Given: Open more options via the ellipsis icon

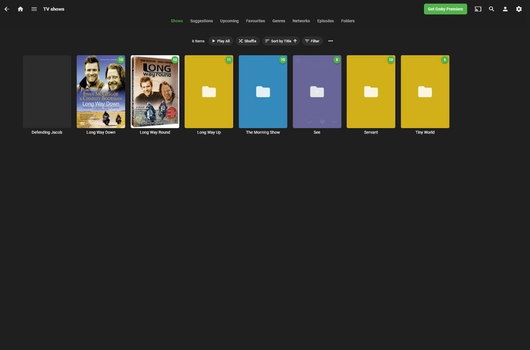Looking at the screenshot, I should pos(330,40).
